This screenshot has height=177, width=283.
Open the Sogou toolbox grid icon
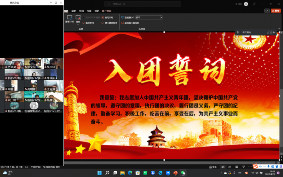(281, 166)
